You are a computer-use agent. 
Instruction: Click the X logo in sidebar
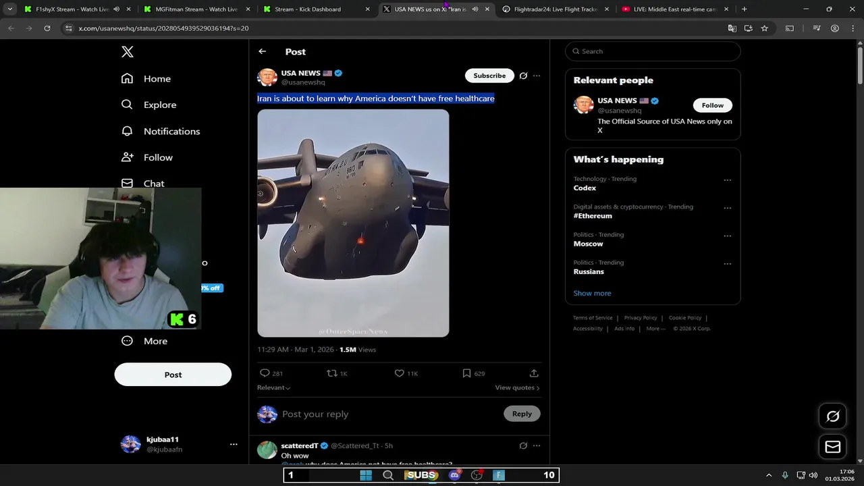[x=128, y=51]
